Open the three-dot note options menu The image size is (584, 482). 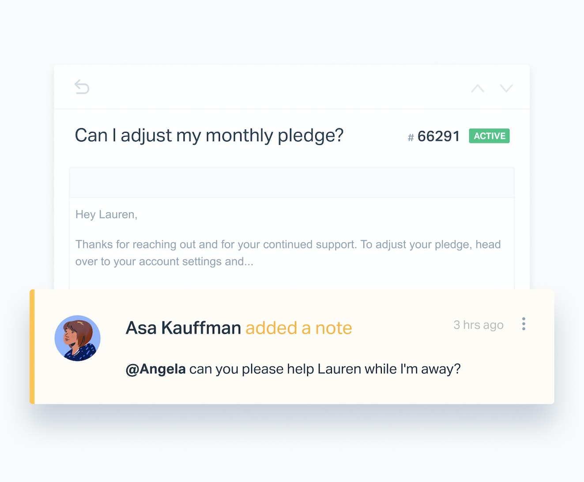[524, 324]
